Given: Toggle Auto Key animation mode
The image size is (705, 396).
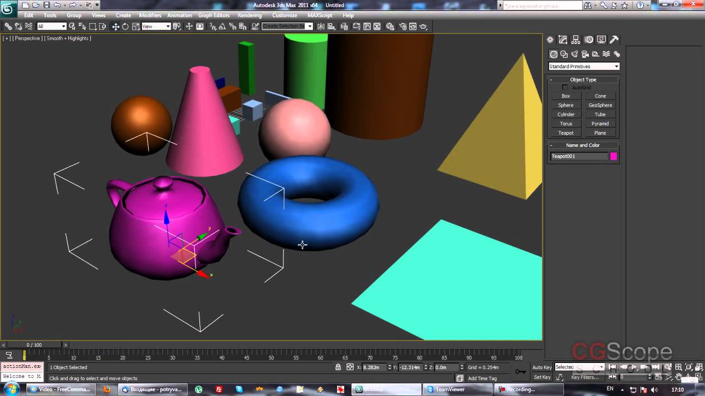Looking at the screenshot, I should tap(542, 367).
